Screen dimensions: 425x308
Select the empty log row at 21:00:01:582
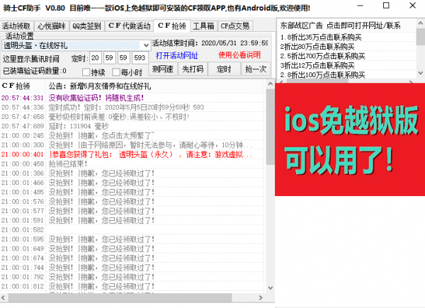(133, 229)
